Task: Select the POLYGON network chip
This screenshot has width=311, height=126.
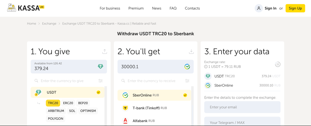Action: (x=55, y=119)
